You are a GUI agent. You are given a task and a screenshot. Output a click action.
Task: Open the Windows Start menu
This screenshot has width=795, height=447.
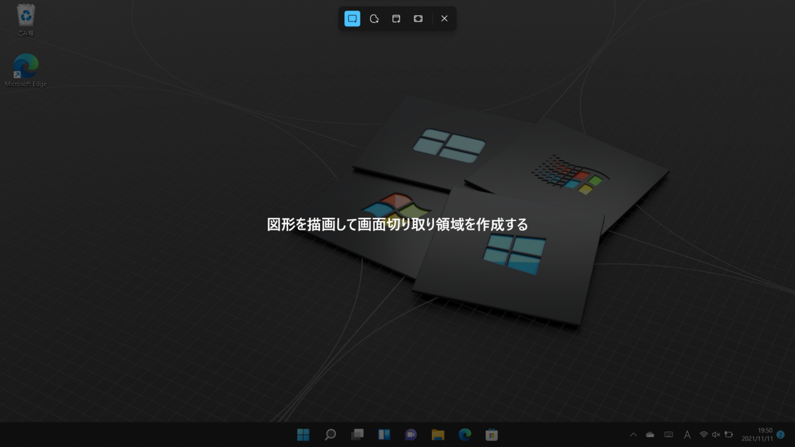pyautogui.click(x=303, y=434)
